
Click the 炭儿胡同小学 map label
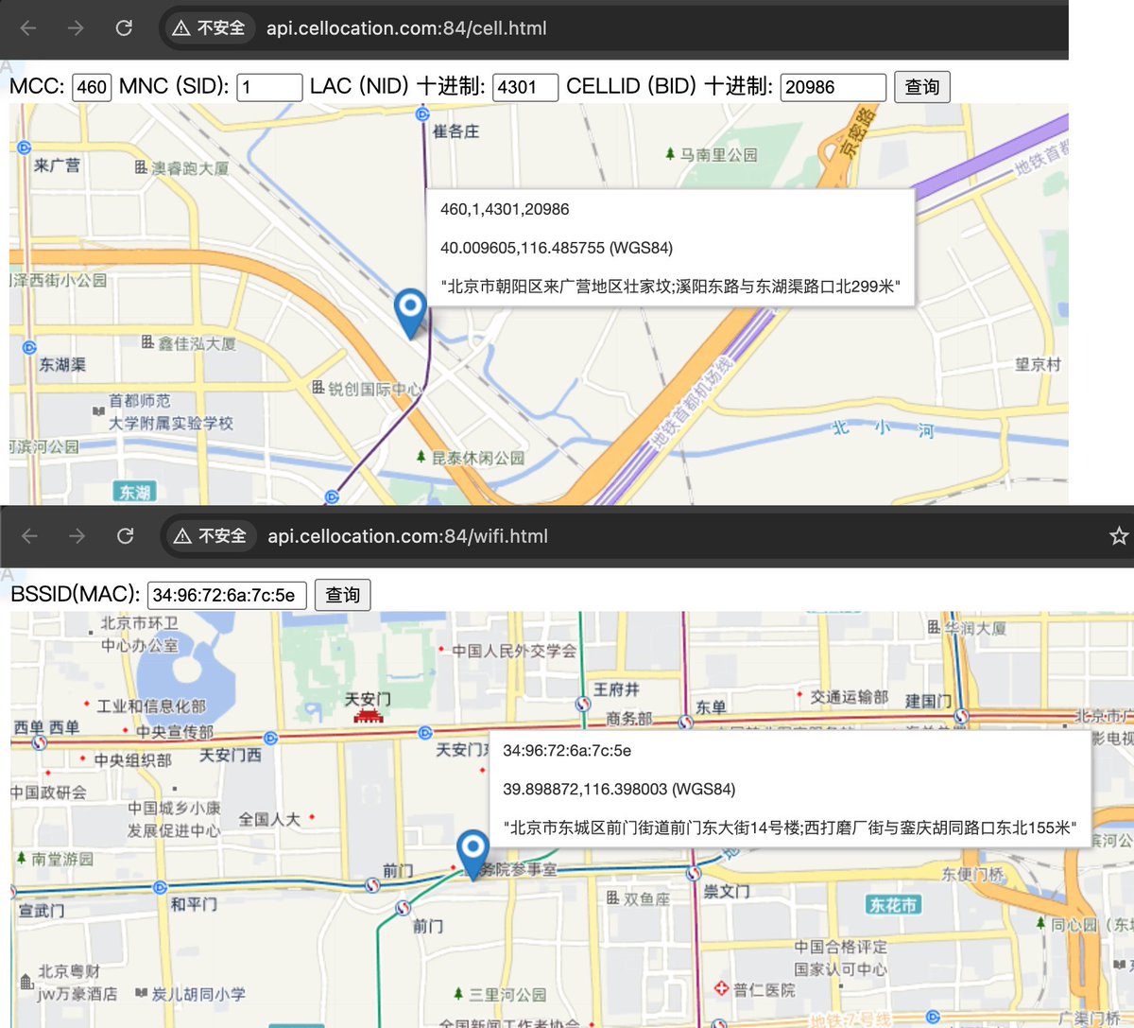pyautogui.click(x=198, y=994)
